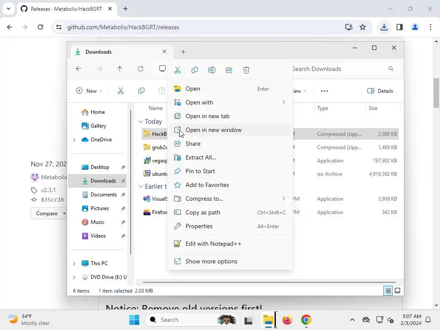Select Open in new window
The width and height of the screenshot is (440, 330).
230,130
